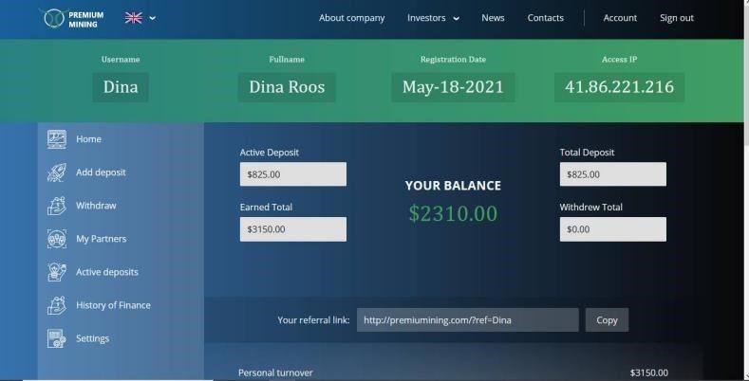The height and width of the screenshot is (381, 749).
Task: Click the Add deposit rocket icon
Action: point(57,172)
